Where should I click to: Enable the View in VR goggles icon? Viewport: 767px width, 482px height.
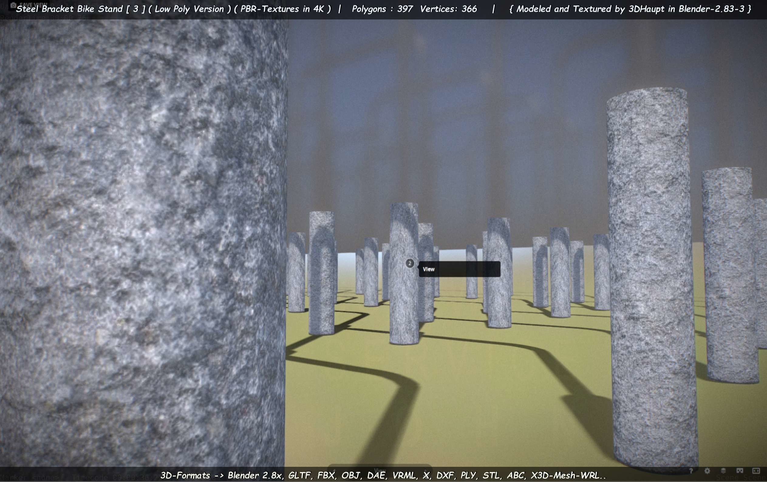click(x=740, y=471)
